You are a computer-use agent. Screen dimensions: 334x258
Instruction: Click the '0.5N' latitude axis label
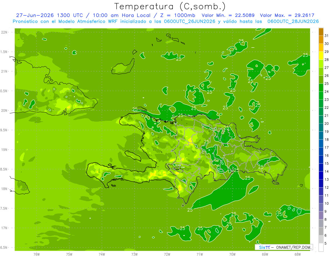coord(4,91)
